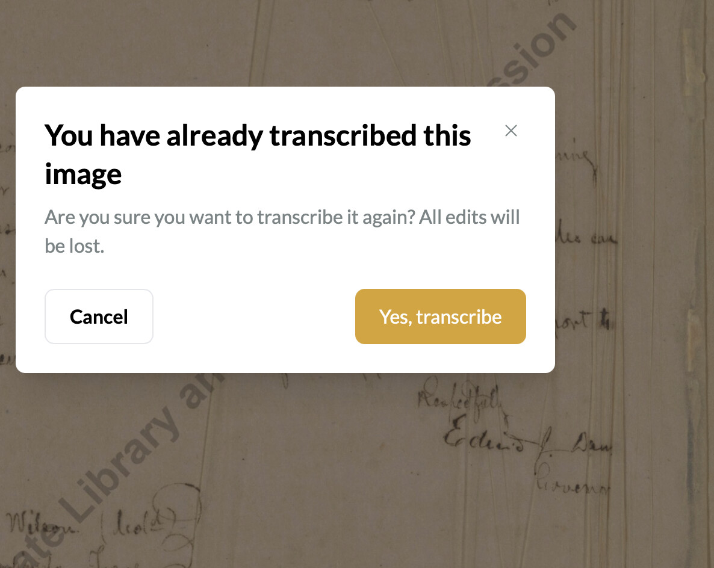
Task: Click the handwritten 'Dan' beside the signature
Action: (x=592, y=443)
